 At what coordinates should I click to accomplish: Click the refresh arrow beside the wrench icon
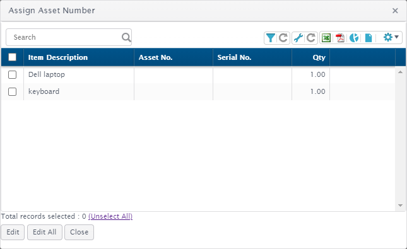(311, 38)
